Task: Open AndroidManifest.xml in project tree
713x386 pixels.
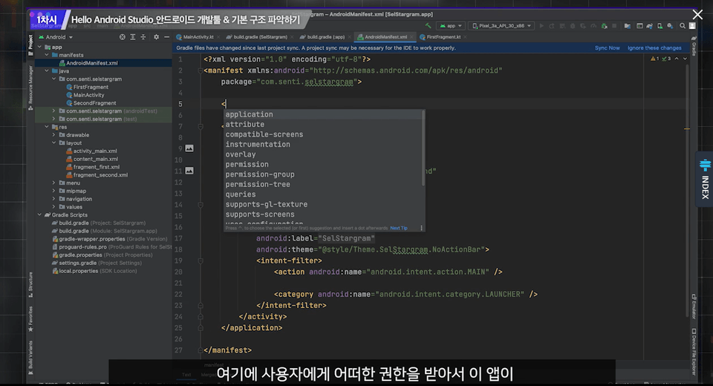Action: [92, 63]
